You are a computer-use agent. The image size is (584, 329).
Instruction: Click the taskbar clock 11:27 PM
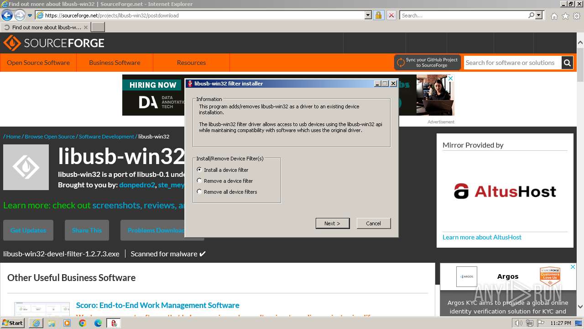tap(561, 323)
